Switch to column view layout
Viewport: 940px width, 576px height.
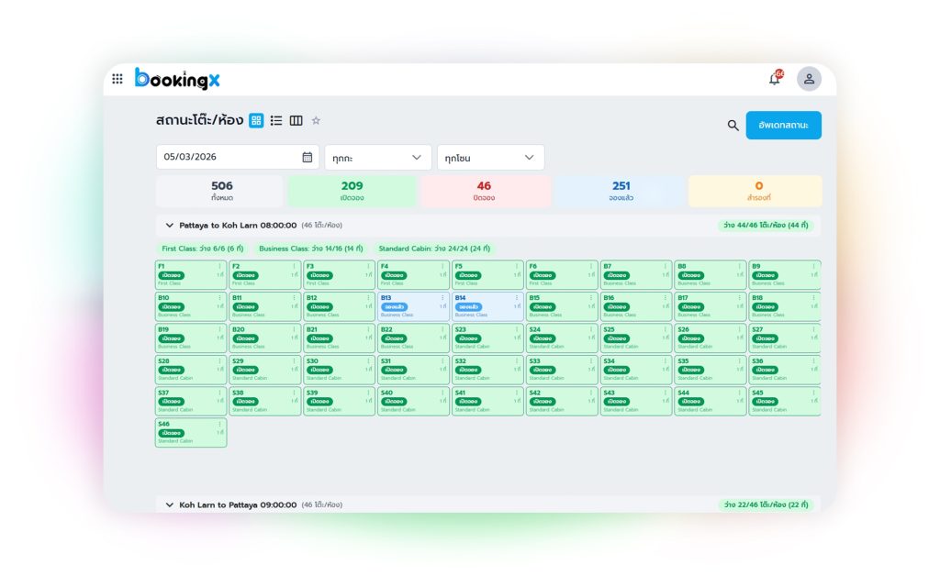(x=296, y=120)
